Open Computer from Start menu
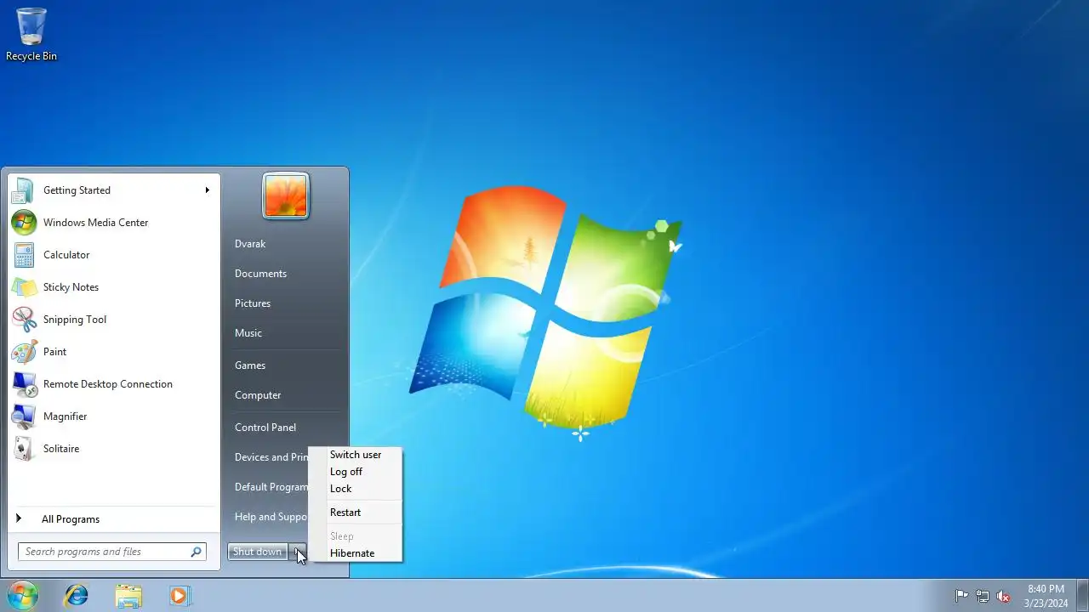Image resolution: width=1089 pixels, height=612 pixels. tap(258, 395)
